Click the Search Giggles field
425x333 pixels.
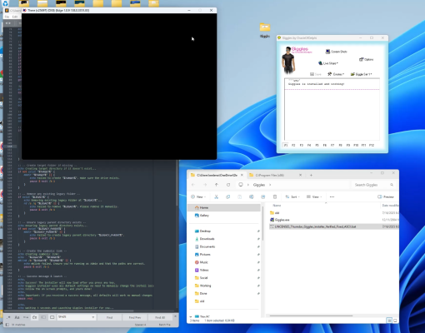click(373, 185)
